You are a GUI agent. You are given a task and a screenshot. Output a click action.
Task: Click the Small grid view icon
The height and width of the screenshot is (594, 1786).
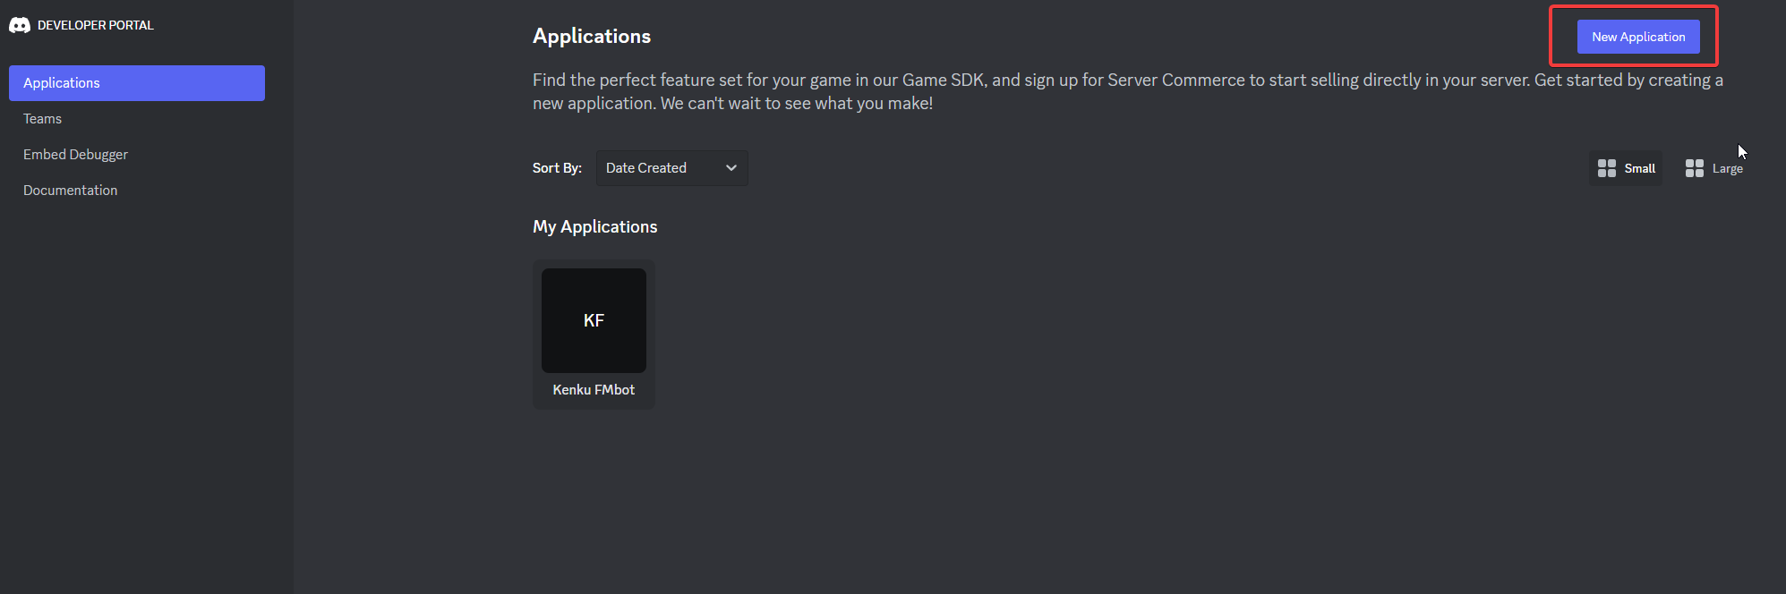1607,168
